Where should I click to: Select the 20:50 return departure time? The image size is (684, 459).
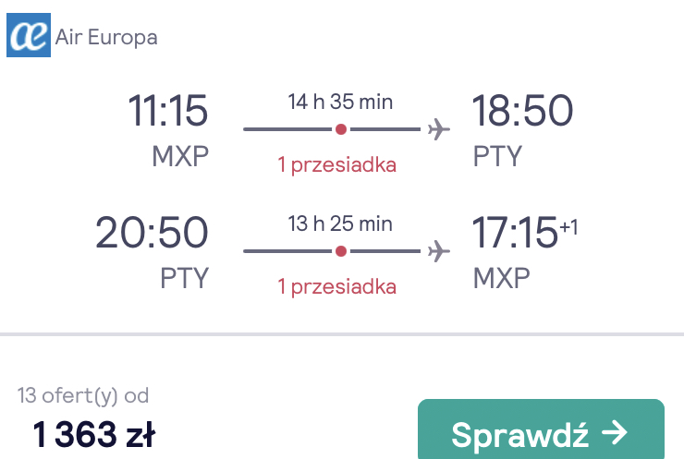tap(152, 233)
